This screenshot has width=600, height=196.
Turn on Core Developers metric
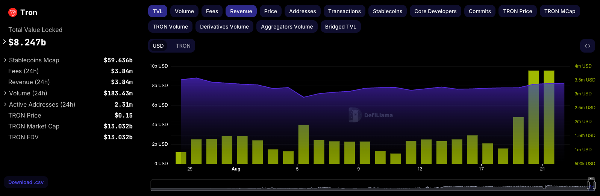point(435,11)
